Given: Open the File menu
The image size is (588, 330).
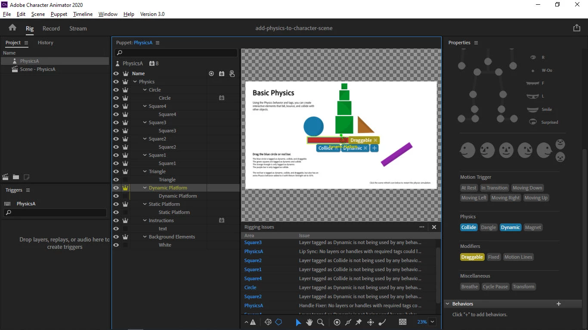Looking at the screenshot, I should coord(7,14).
